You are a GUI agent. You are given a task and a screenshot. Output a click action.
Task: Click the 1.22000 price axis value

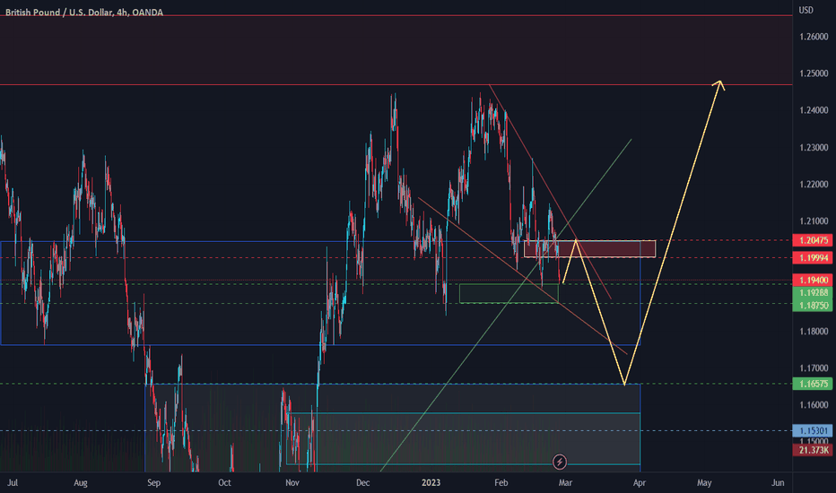[x=814, y=185]
